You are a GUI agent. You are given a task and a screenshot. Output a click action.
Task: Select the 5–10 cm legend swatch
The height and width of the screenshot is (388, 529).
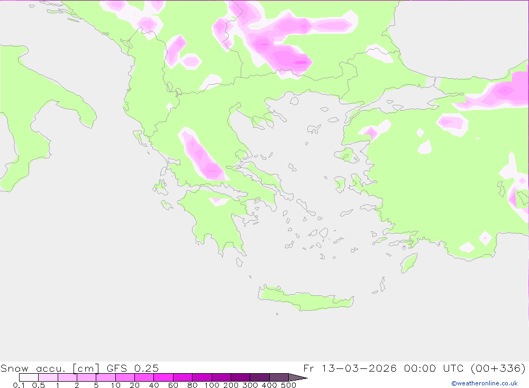click(x=106, y=377)
